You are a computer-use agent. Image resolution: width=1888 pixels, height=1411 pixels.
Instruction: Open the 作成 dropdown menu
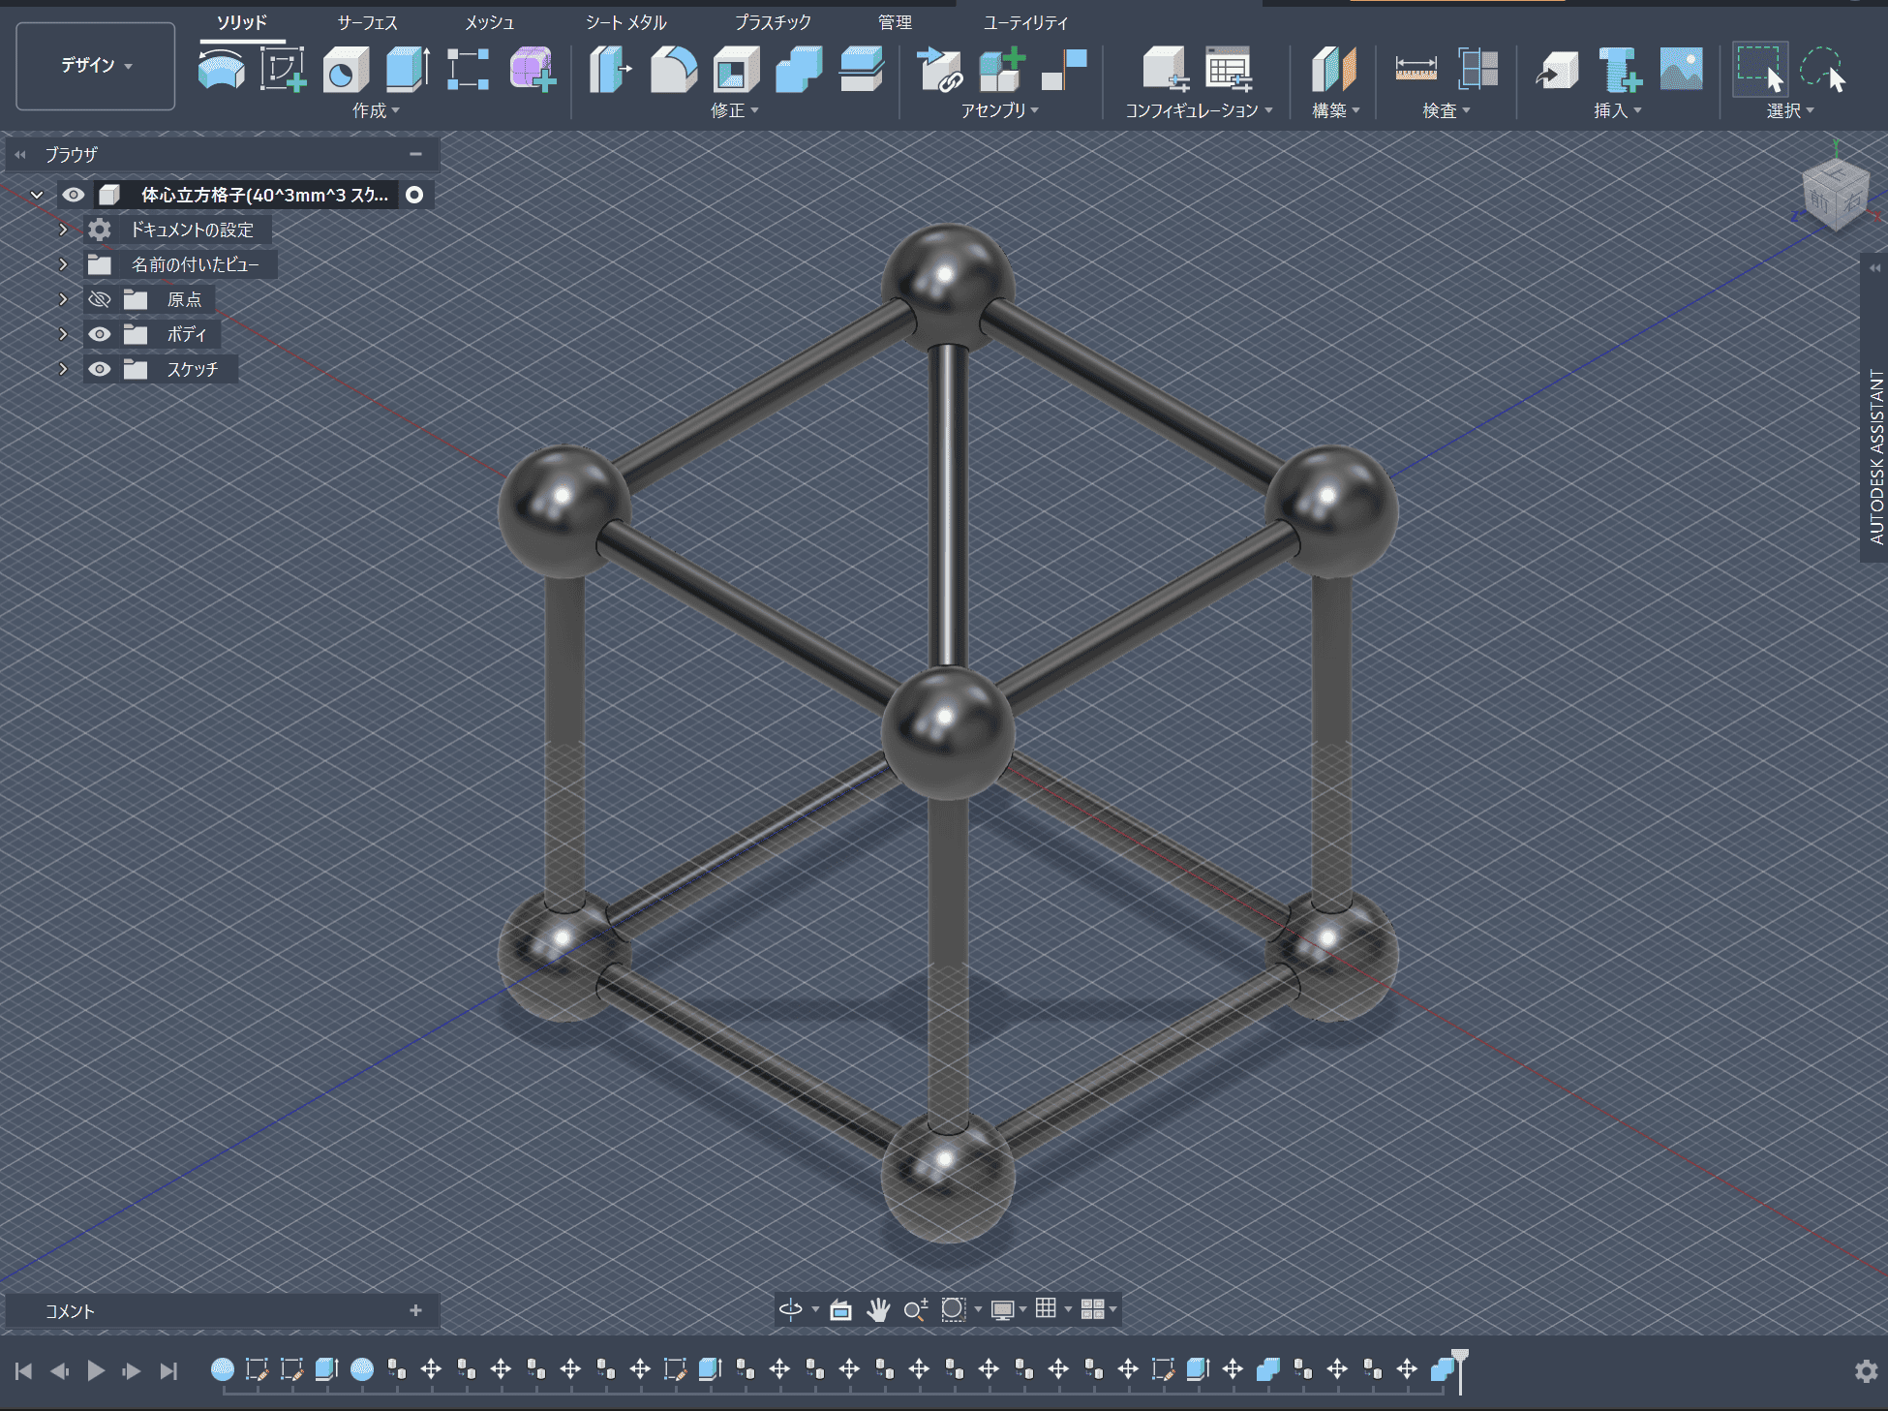tap(376, 110)
